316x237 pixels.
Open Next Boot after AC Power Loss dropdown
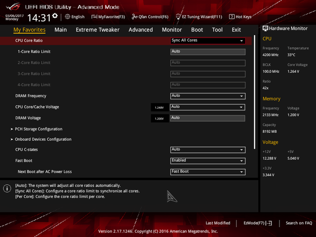pyautogui.click(x=208, y=172)
